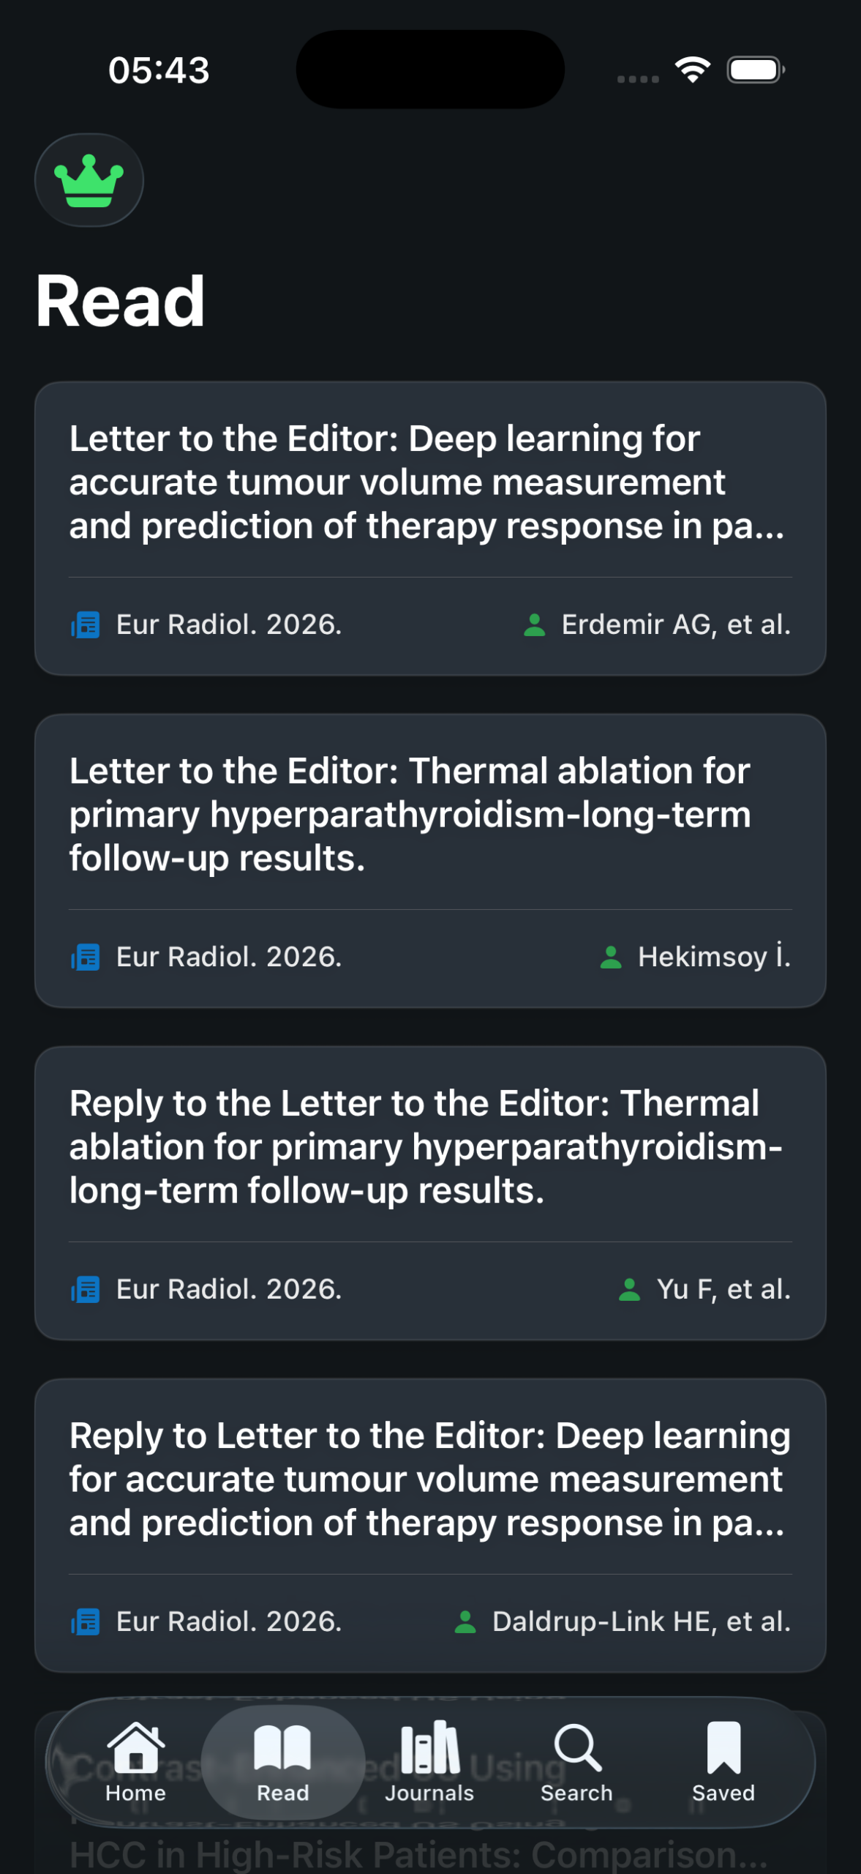Open Reply to Letter: Deep learning article

coord(429,1479)
